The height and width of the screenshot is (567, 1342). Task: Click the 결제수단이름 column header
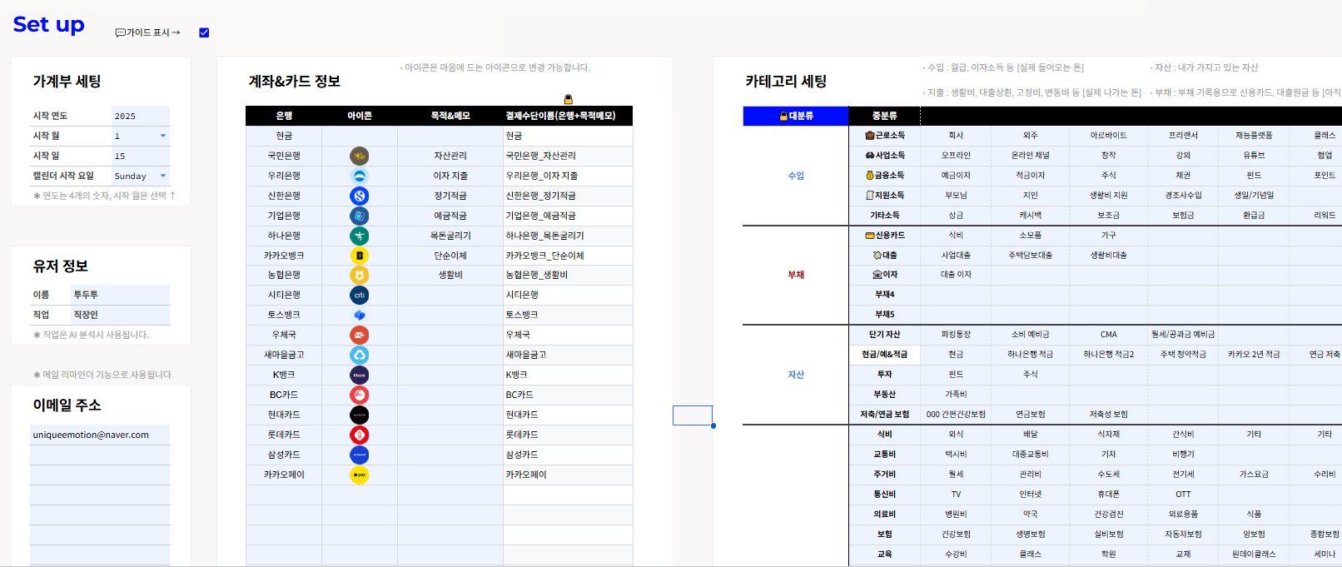tap(568, 116)
